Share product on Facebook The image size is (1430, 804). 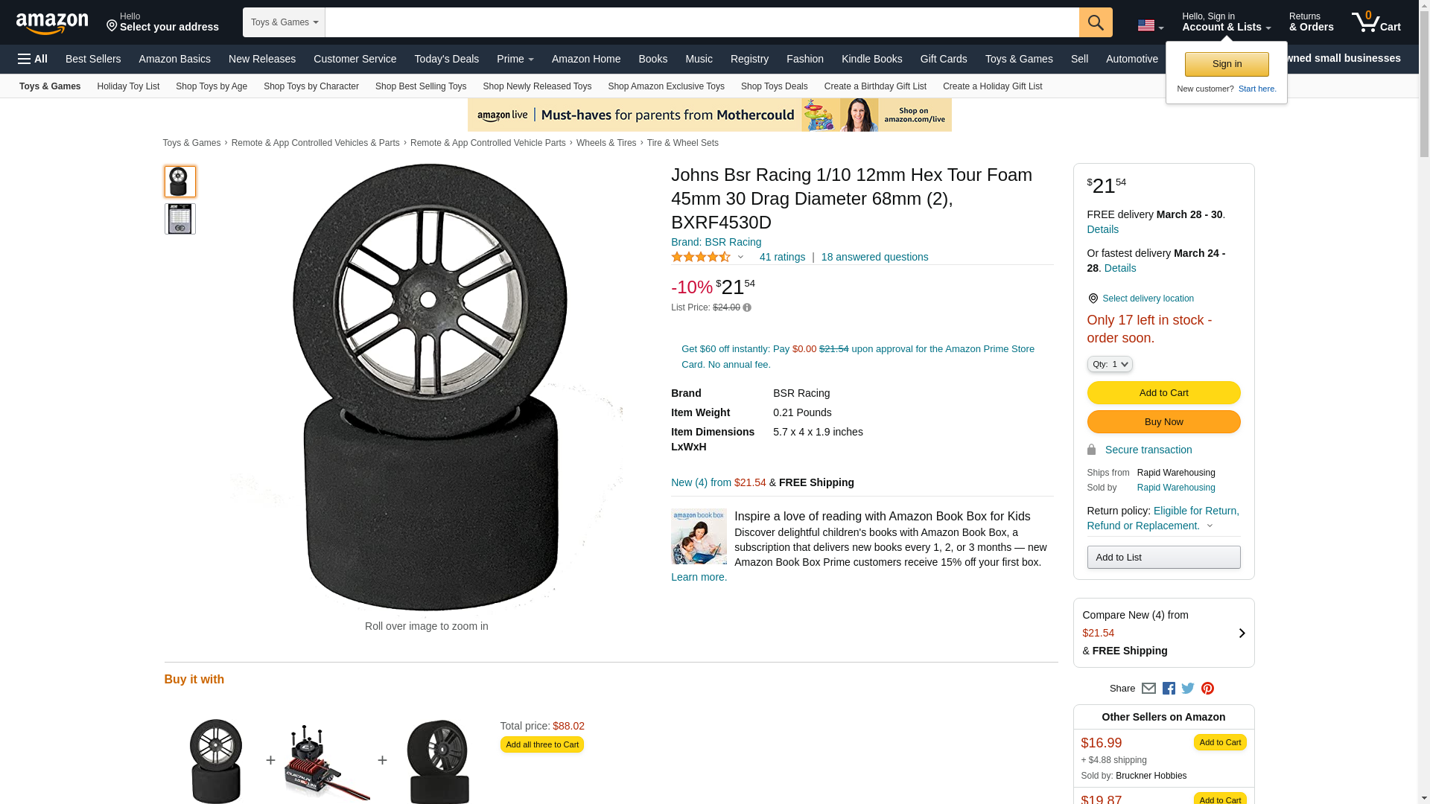1169,689
